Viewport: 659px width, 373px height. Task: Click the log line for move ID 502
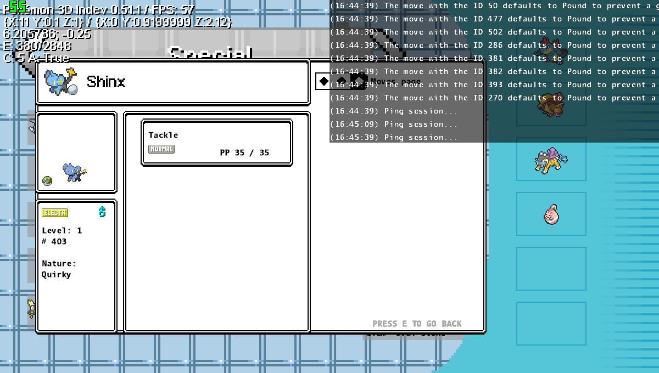[x=494, y=32]
